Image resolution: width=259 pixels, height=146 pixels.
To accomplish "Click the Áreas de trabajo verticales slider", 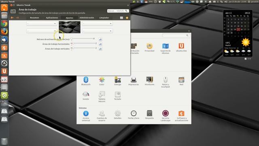I will [x=83, y=48].
